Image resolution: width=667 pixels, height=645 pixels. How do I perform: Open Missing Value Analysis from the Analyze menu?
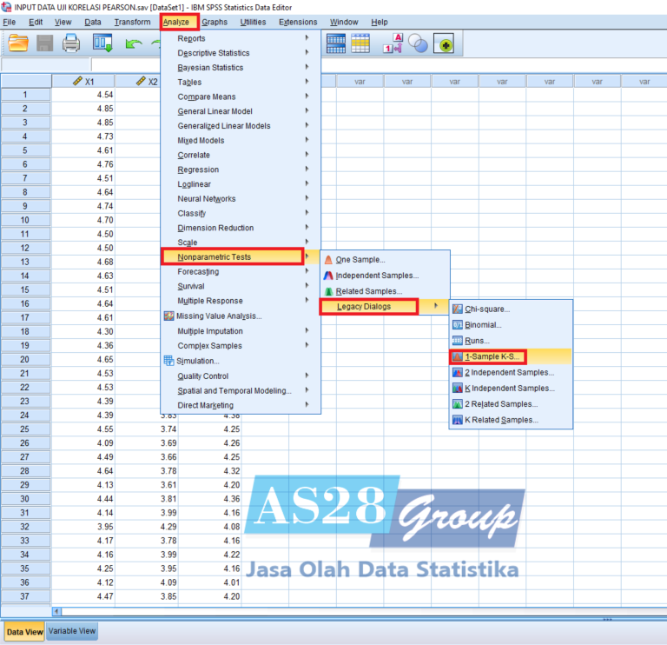pos(219,316)
